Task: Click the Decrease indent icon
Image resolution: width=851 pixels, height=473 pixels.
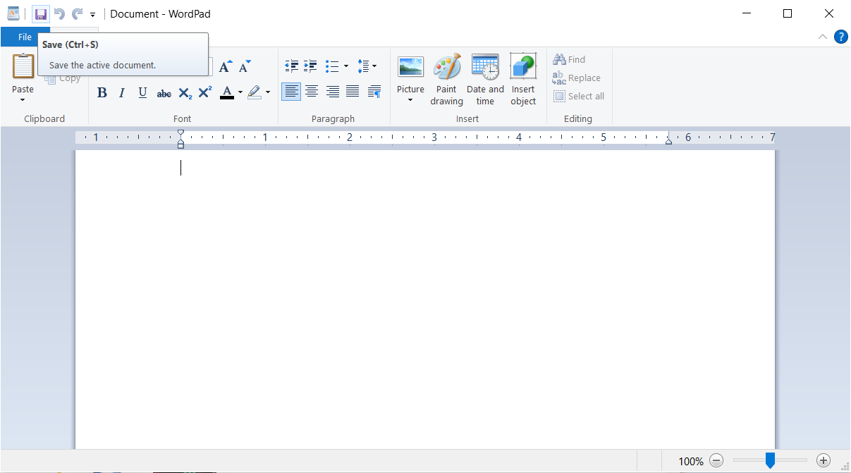Action: coord(292,66)
